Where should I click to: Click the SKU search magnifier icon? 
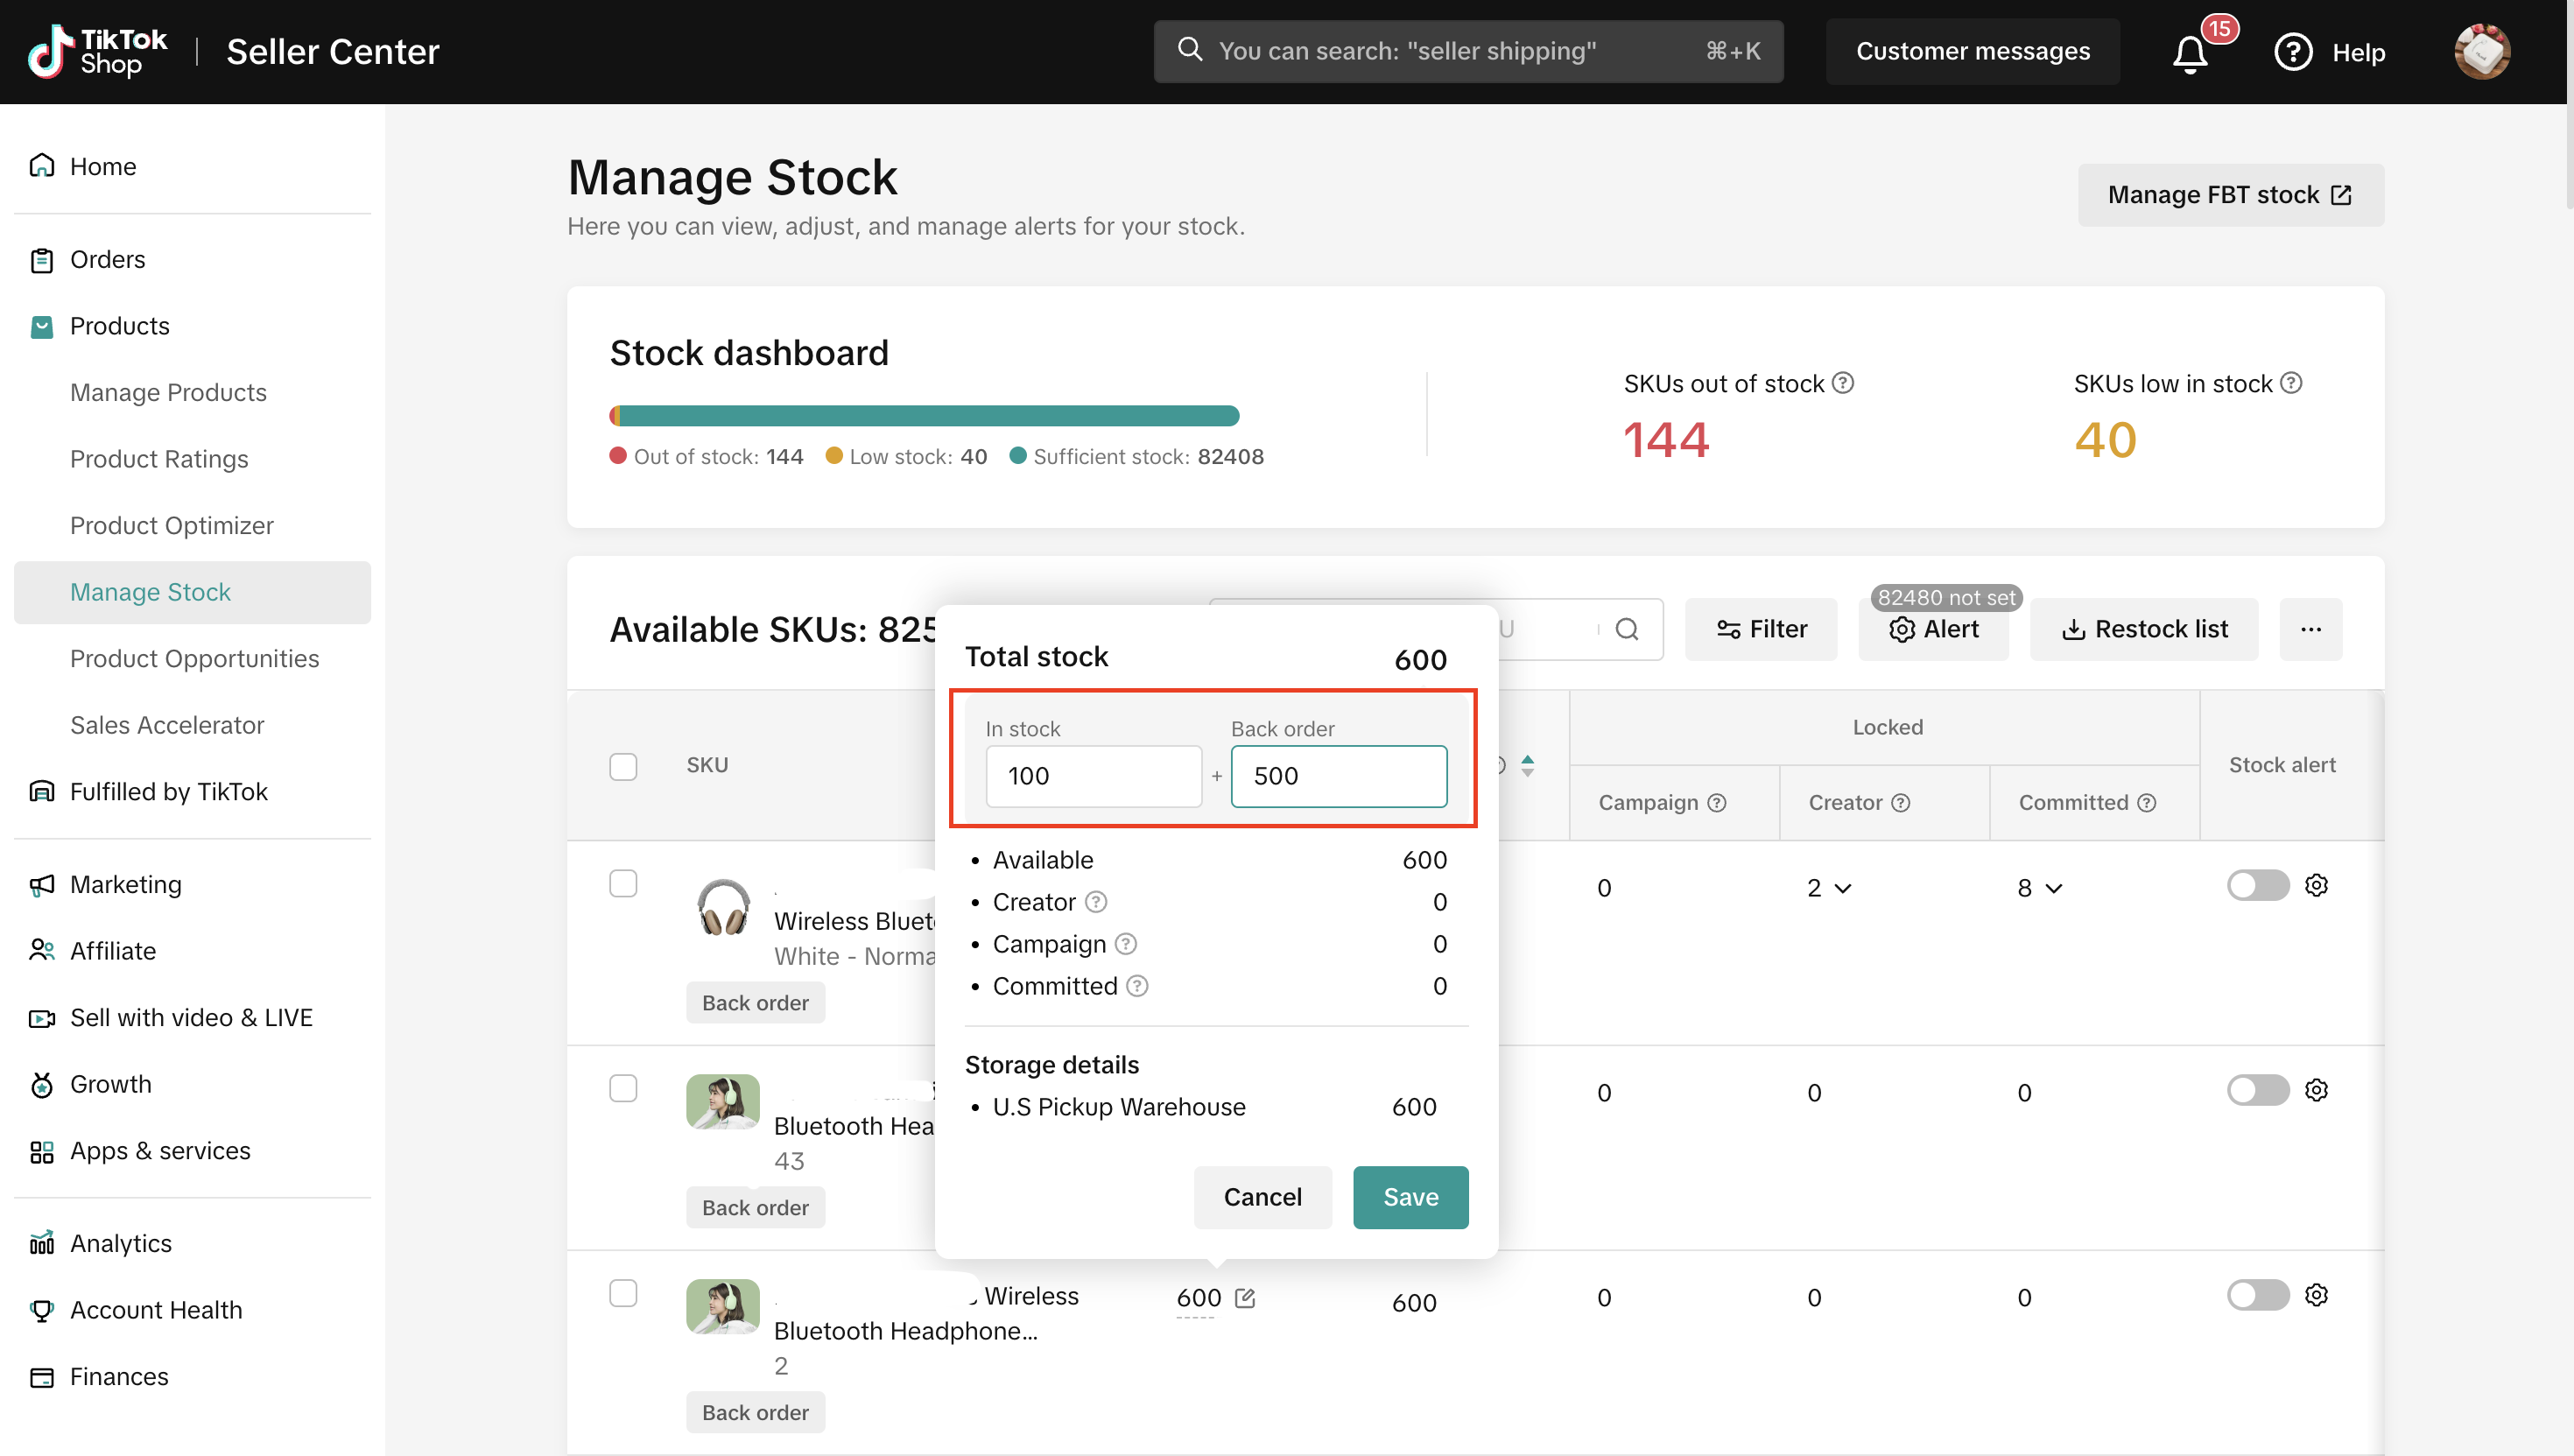pyautogui.click(x=1627, y=629)
